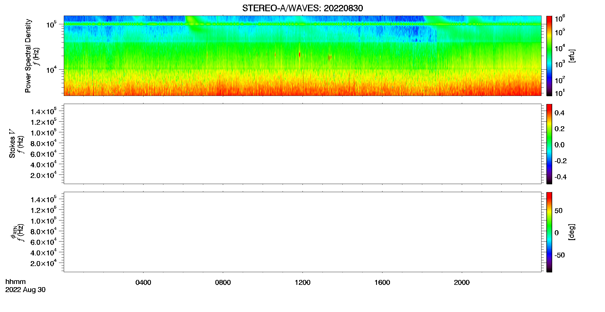The height and width of the screenshot is (312, 605).
Task: Click the 0400 time tick label
Action: pyautogui.click(x=143, y=283)
